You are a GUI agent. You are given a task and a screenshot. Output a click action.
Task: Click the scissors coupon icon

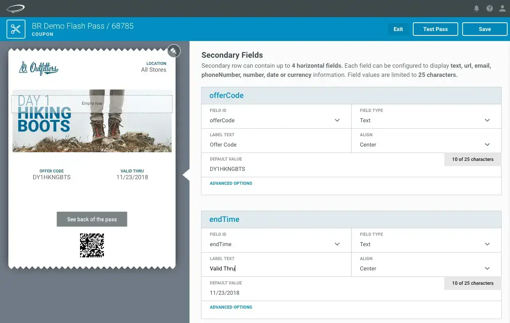16,29
